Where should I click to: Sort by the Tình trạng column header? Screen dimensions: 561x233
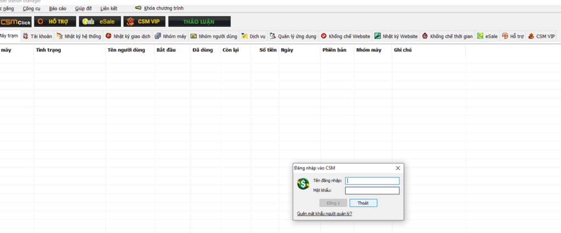point(48,50)
